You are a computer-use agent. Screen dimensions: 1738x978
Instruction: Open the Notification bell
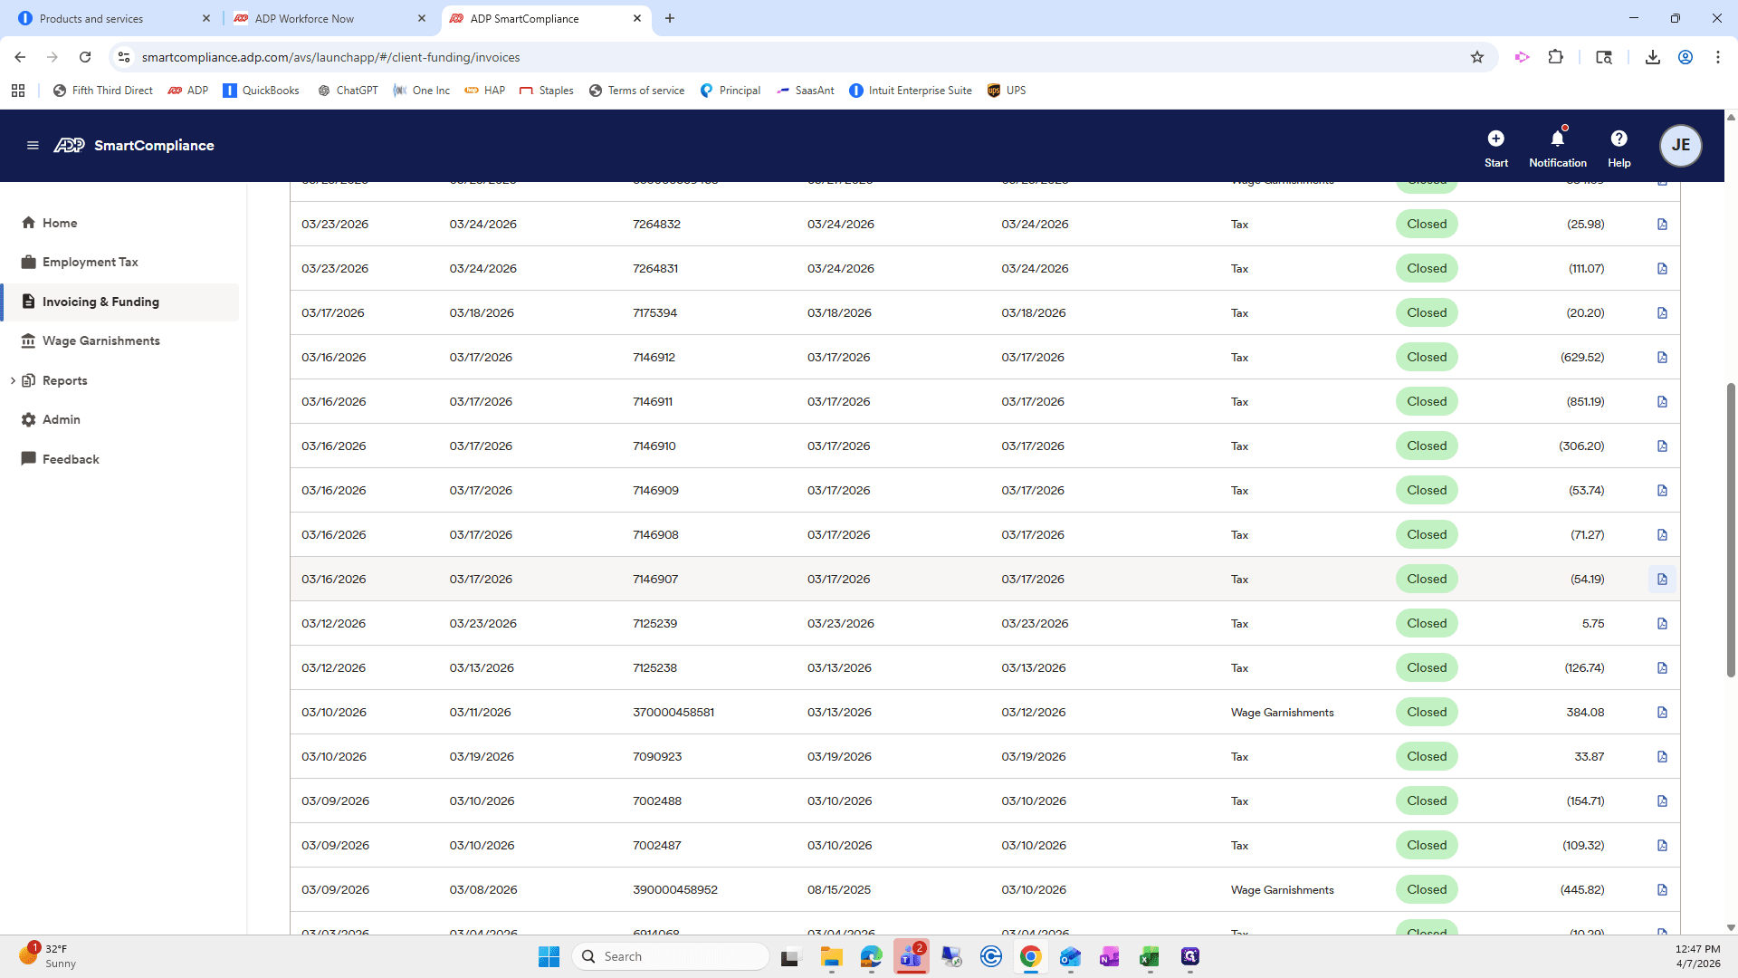pos(1557,139)
